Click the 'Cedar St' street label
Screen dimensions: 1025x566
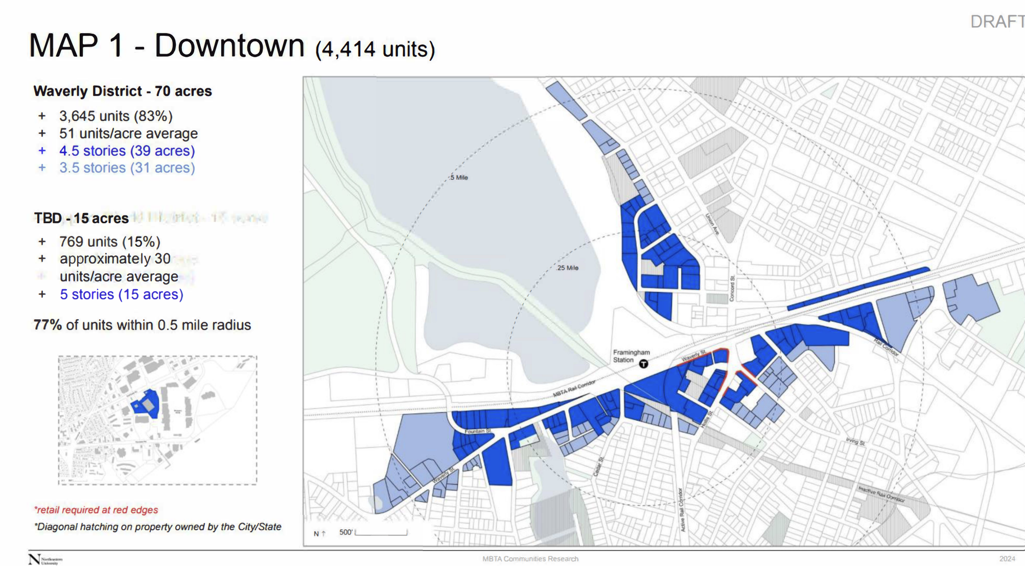pyautogui.click(x=598, y=466)
